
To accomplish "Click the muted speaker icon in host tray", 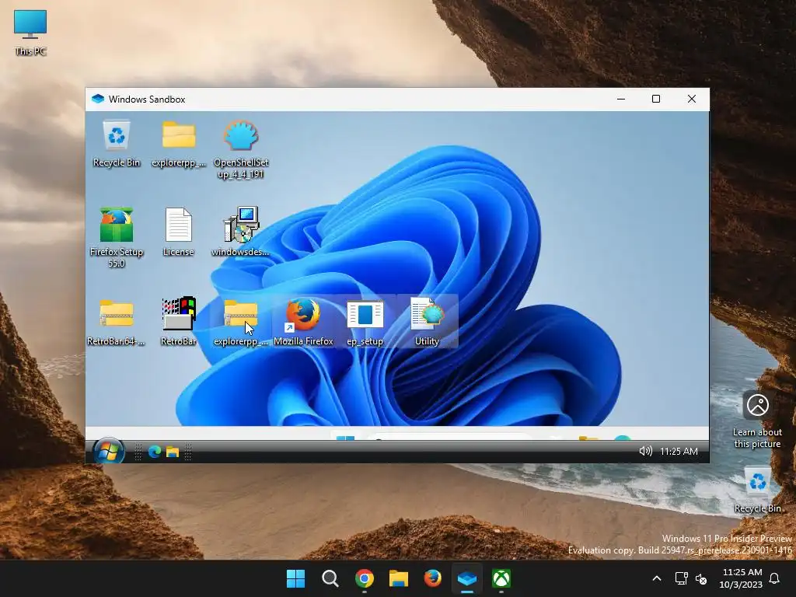I will (701, 578).
